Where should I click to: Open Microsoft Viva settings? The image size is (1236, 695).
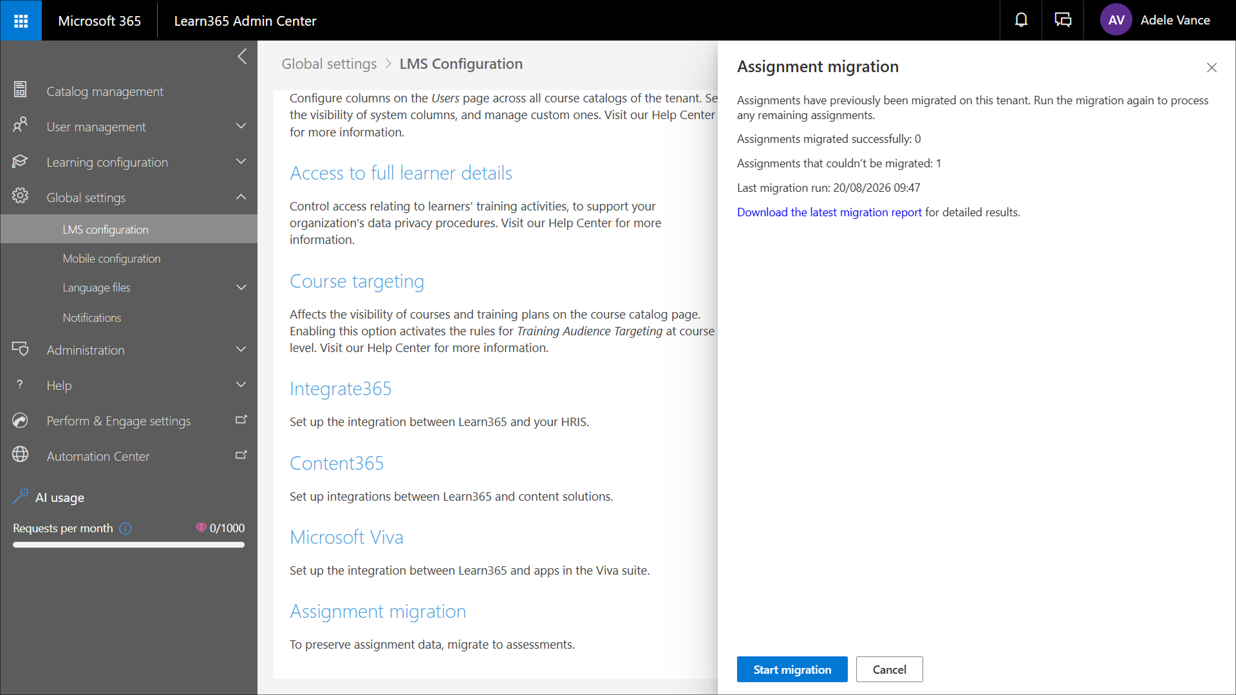pyautogui.click(x=346, y=537)
